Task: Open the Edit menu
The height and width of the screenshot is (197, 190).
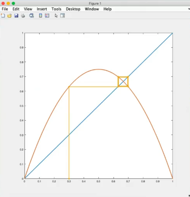Action: [16, 9]
